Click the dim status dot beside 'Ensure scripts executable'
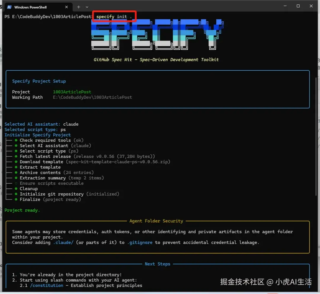The width and height of the screenshot is (320, 294). click(16, 183)
